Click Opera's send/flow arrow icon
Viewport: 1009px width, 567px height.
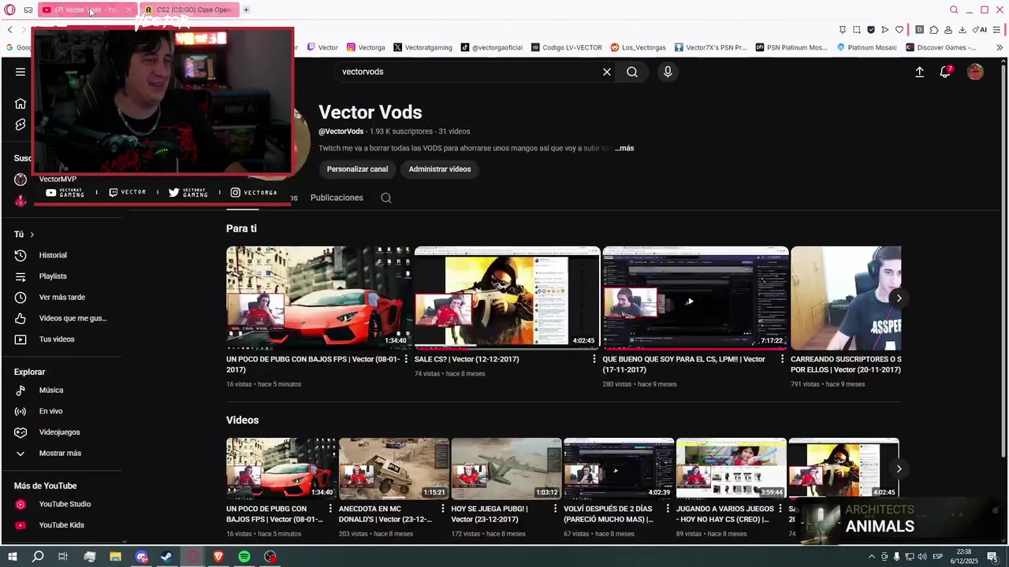tap(885, 29)
